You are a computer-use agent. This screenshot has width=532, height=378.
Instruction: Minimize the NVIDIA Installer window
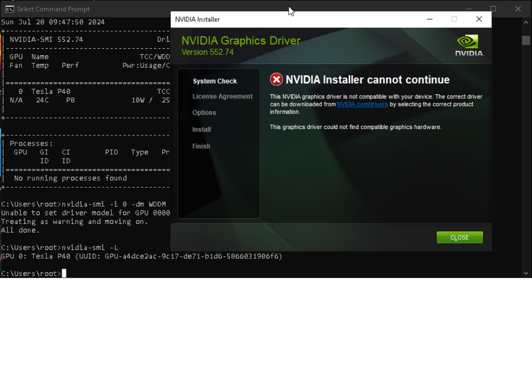[429, 19]
